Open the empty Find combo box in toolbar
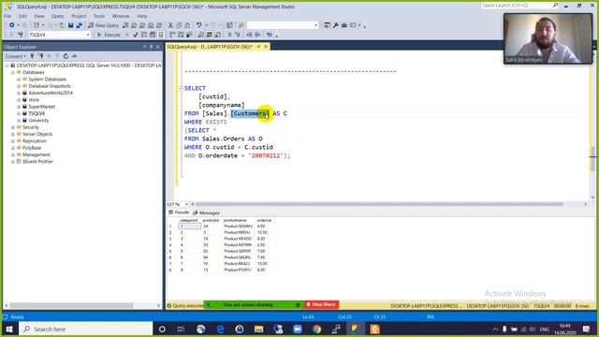 (x=283, y=25)
